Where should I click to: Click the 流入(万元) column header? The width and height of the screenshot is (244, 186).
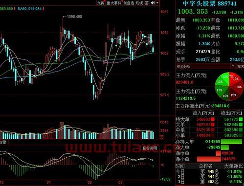[x=203, y=113]
